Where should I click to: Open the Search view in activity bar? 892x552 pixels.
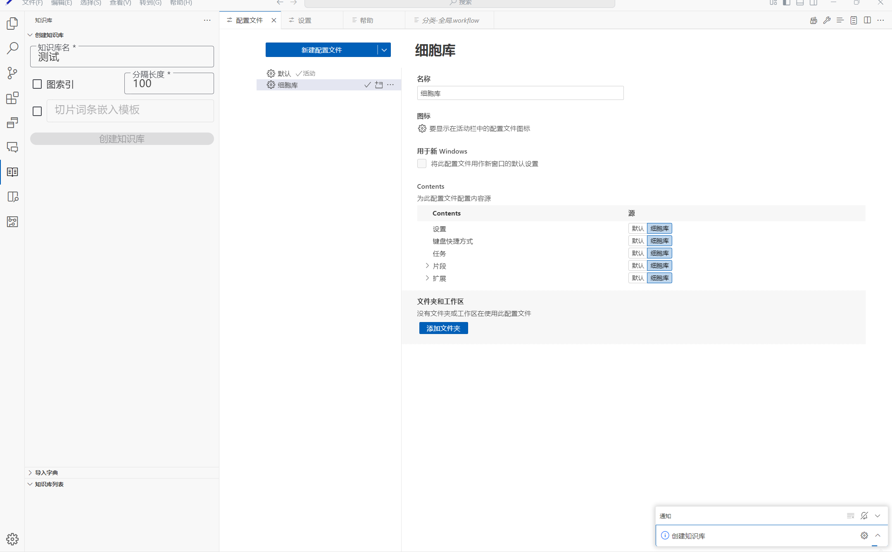12,48
